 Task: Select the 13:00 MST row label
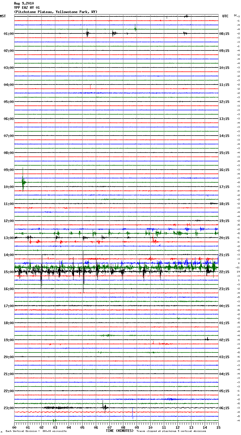point(9,238)
